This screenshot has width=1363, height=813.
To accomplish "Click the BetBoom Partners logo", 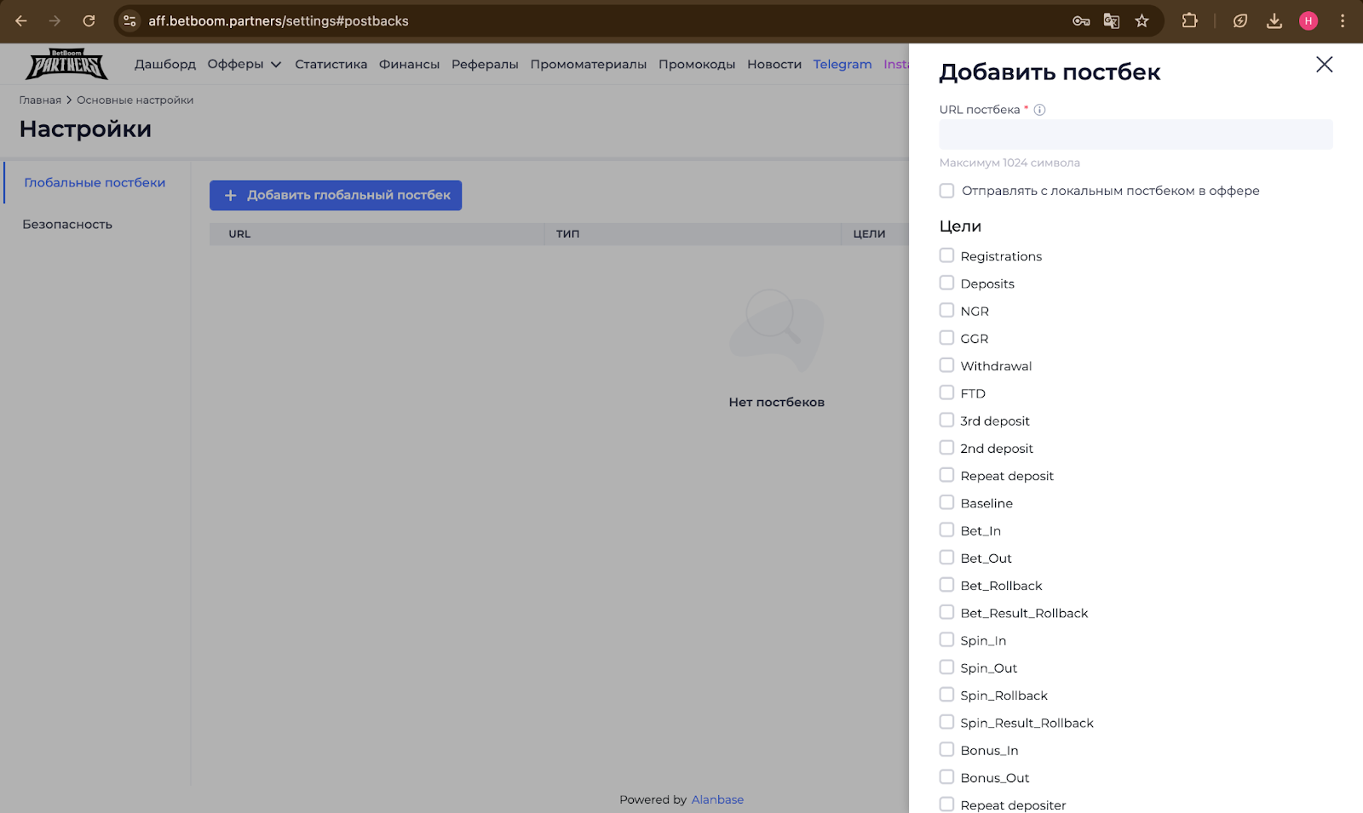I will click(66, 65).
